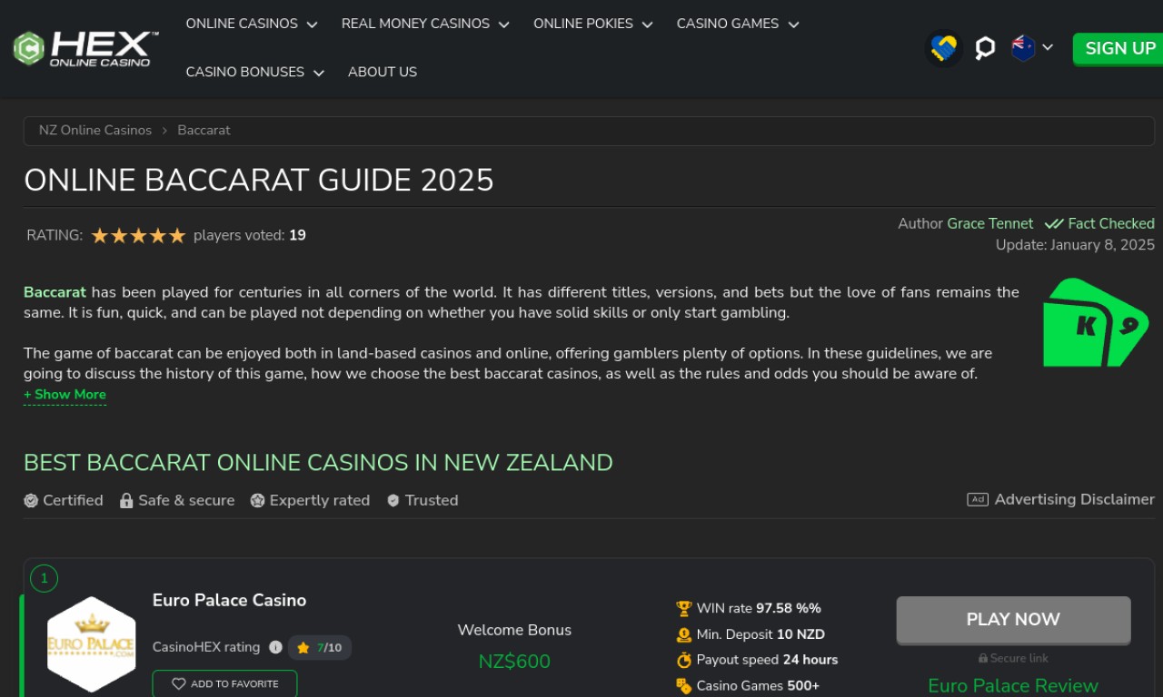Click the CasinoHEX rating info icon

coord(275,647)
